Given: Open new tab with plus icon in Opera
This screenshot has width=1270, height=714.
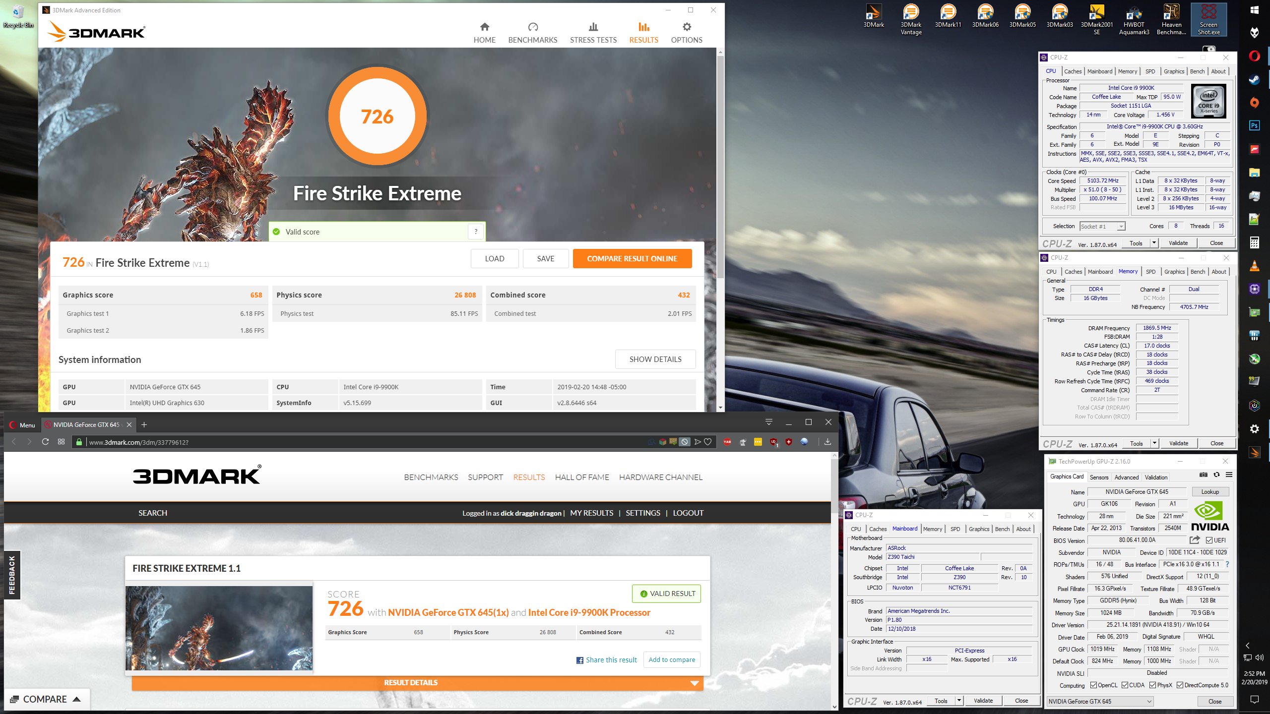Looking at the screenshot, I should point(144,424).
